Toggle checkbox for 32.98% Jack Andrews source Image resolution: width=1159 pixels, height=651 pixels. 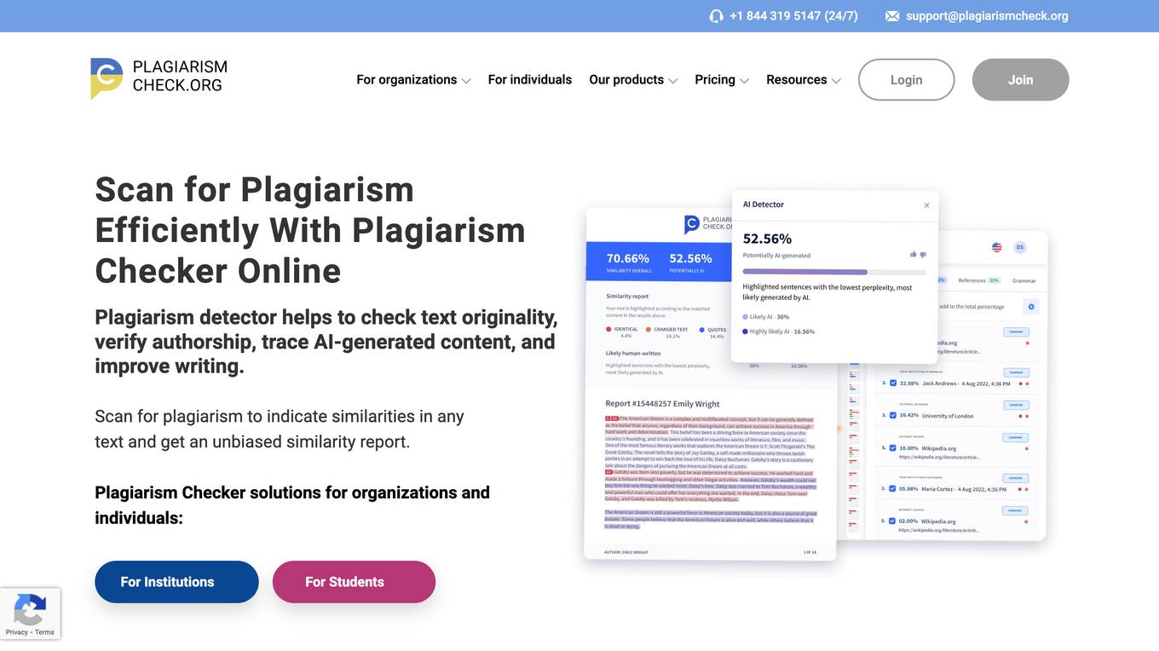tap(893, 383)
